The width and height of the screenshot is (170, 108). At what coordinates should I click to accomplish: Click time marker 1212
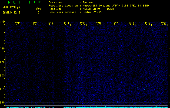(x=34, y=23)
